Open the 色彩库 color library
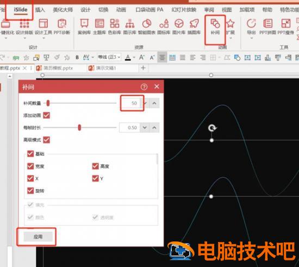 [115, 27]
